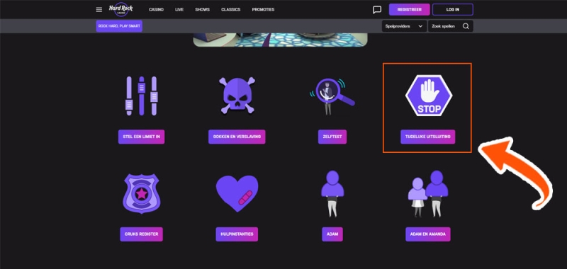This screenshot has height=269, width=567.
Task: Open the Hulpinstanties button
Action: point(237,234)
